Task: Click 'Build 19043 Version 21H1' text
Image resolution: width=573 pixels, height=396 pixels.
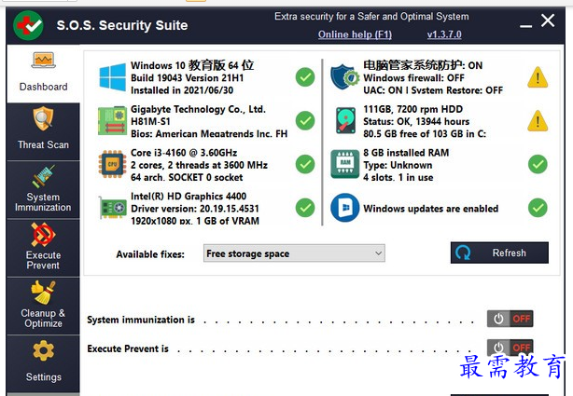Action: (187, 77)
